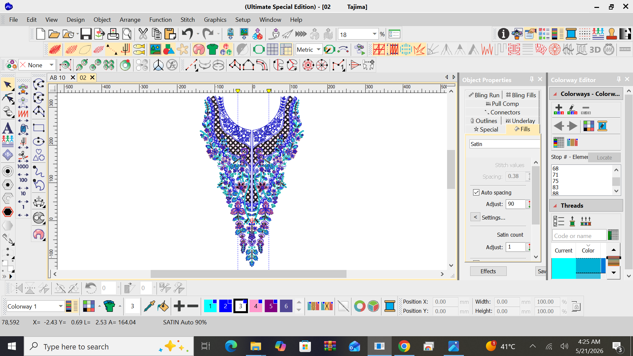Toggle show grid icon
The width and height of the screenshot is (633, 356).
[272, 50]
